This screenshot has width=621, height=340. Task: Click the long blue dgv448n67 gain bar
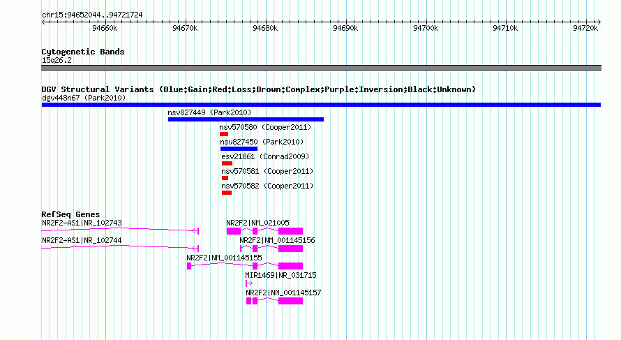321,105
